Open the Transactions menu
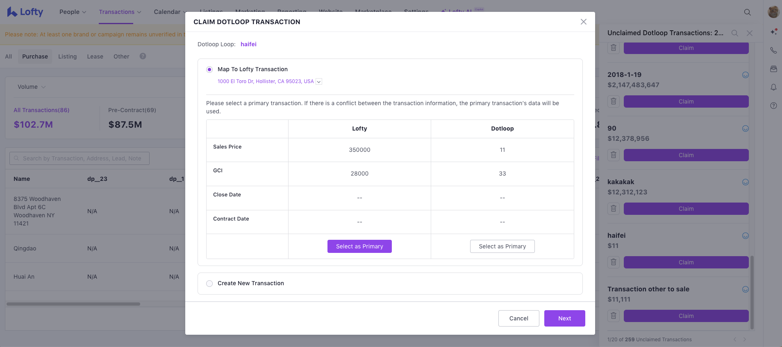The image size is (782, 347). pyautogui.click(x=120, y=12)
